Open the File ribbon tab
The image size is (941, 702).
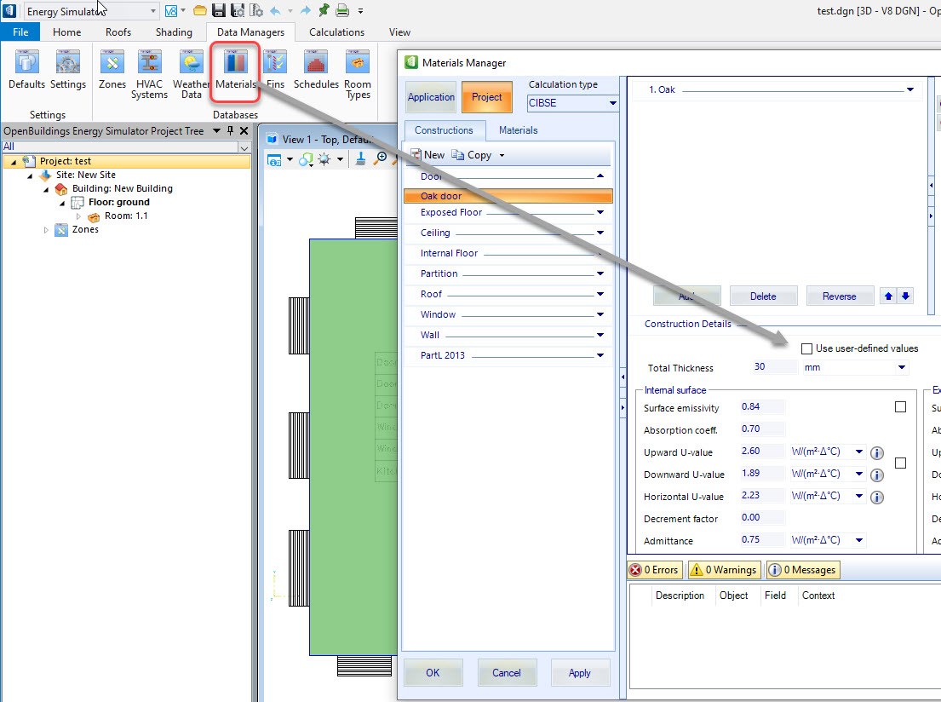click(20, 32)
